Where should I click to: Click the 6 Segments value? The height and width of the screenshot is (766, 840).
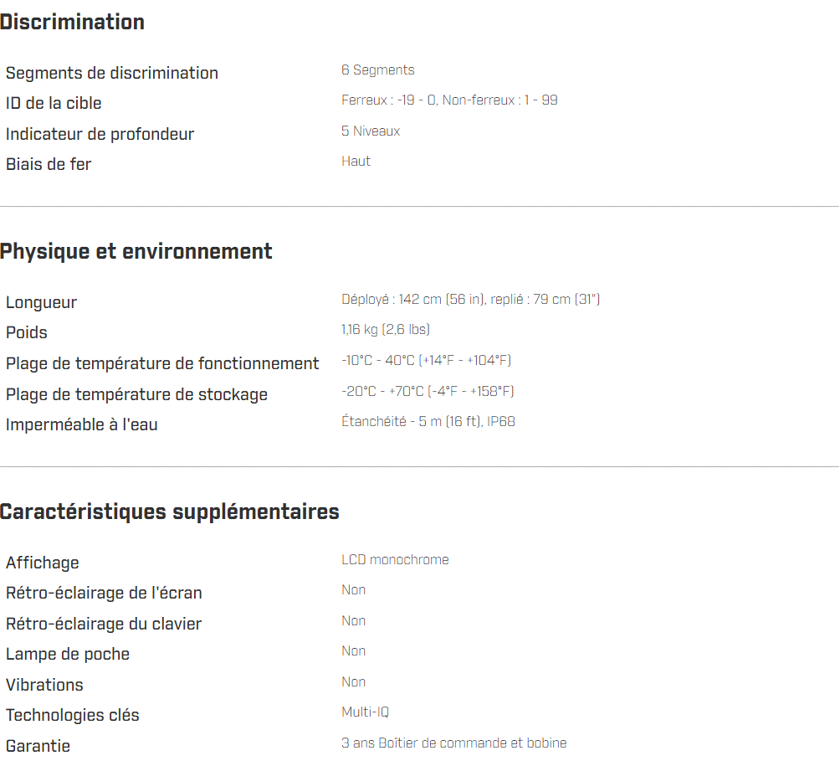coord(377,70)
